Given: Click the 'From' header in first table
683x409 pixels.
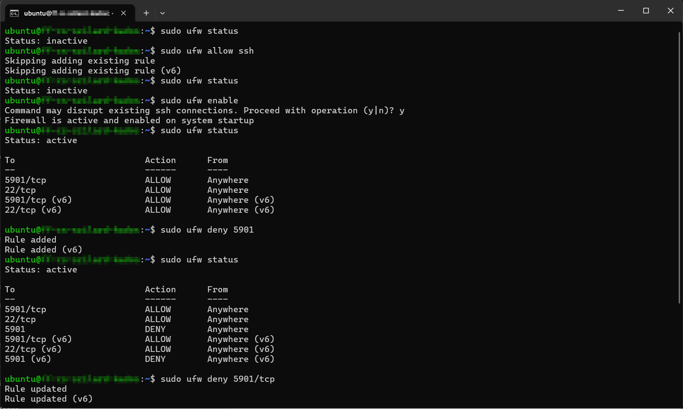Looking at the screenshot, I should 218,160.
